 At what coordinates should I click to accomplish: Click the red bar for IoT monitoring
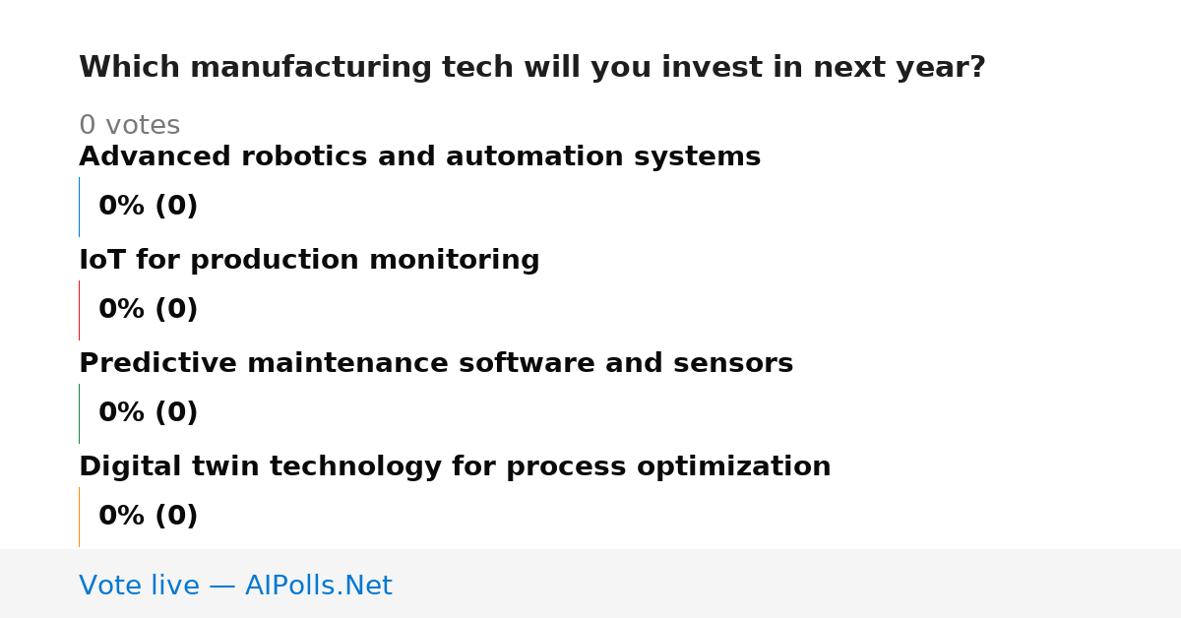point(79,310)
